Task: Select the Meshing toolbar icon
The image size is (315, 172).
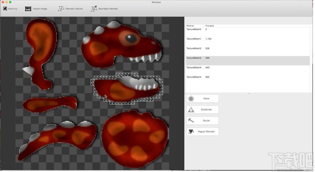Action: 5,9
